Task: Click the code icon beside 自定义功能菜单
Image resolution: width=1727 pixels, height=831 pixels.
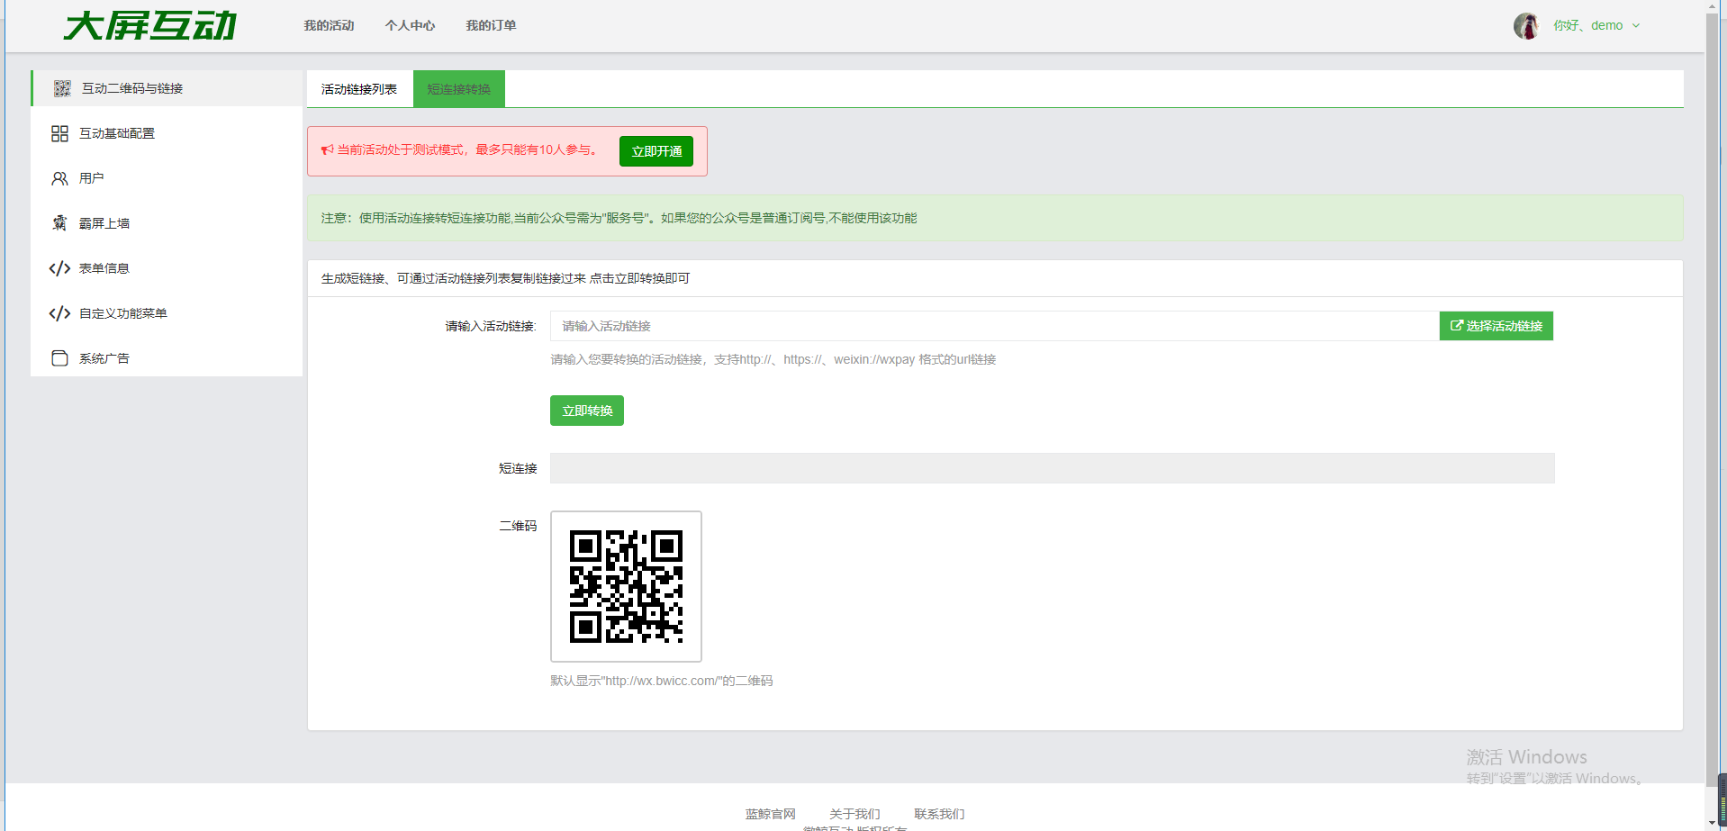Action: tap(59, 313)
